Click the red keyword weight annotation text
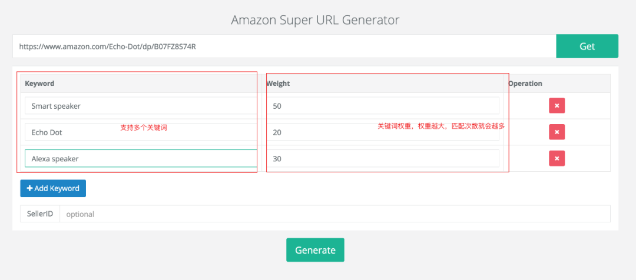 pos(441,126)
